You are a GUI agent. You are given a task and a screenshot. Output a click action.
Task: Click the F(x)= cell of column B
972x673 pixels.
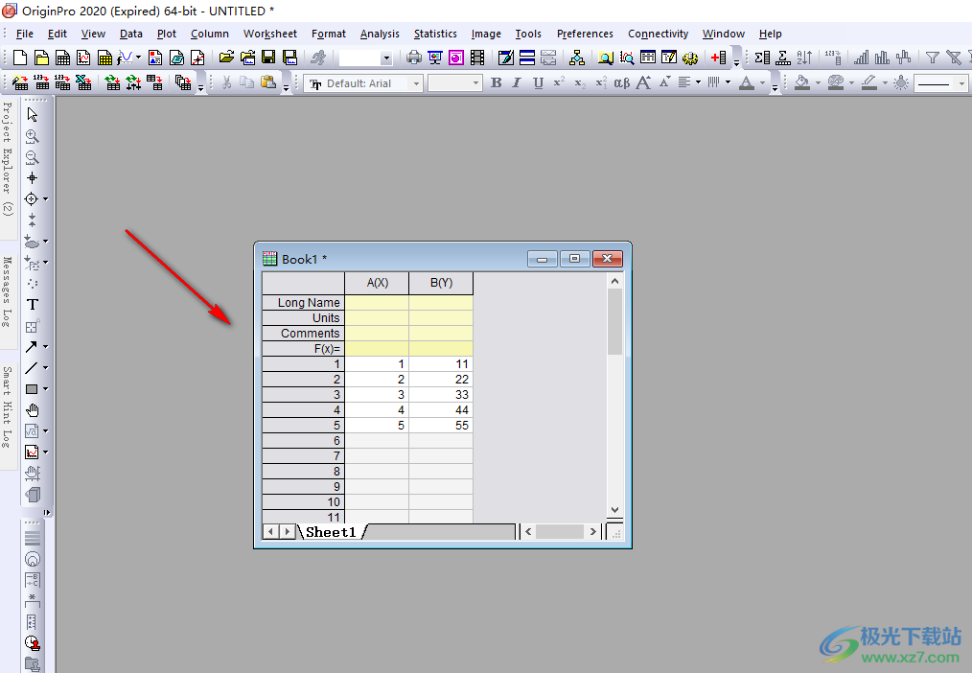coord(441,348)
